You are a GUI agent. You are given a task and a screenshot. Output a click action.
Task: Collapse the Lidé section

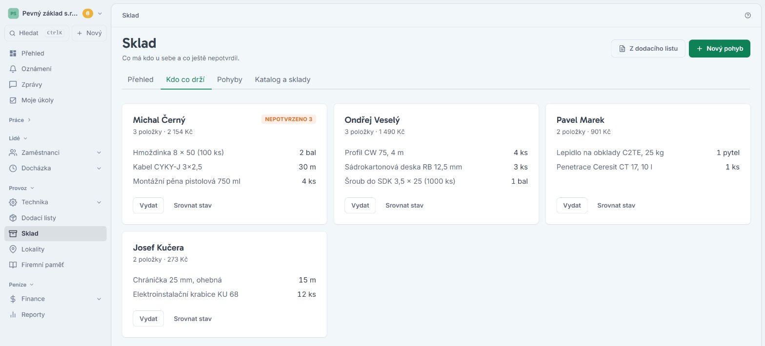click(x=18, y=138)
